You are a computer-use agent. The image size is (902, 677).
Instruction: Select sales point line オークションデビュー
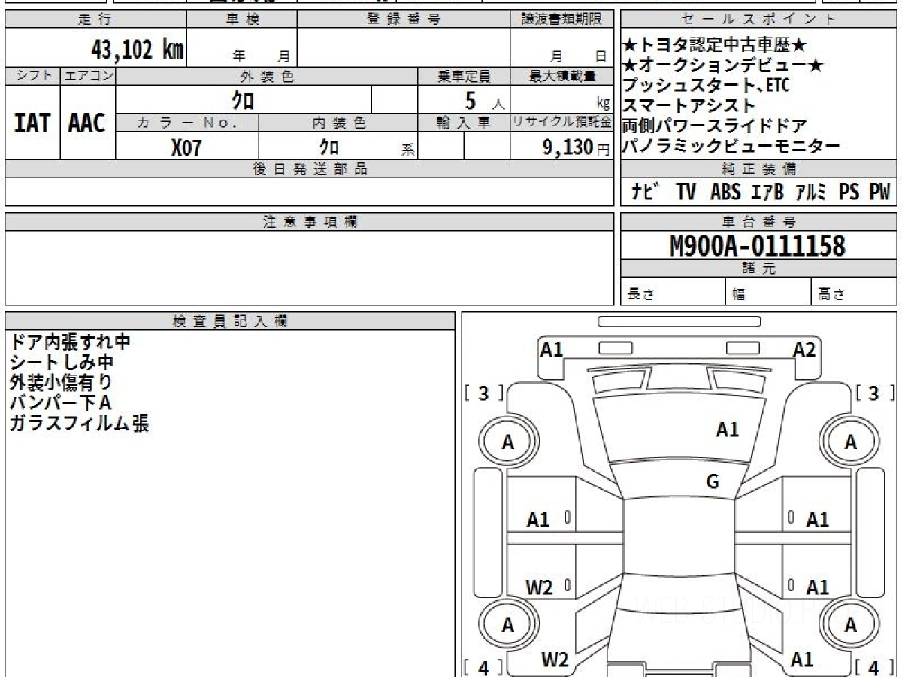(x=723, y=66)
